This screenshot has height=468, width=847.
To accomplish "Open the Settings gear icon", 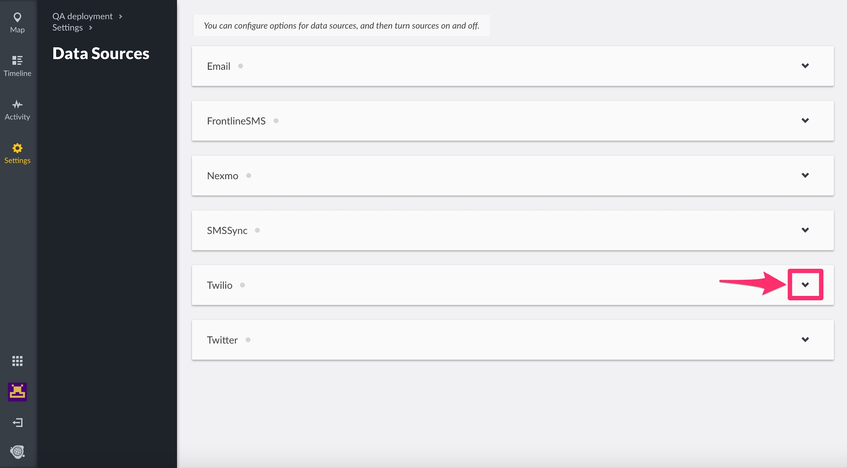I will [x=17, y=148].
